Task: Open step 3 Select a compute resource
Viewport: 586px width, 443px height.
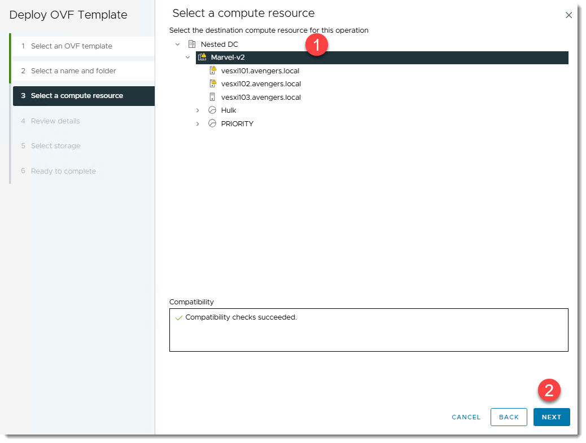Action: coord(77,96)
